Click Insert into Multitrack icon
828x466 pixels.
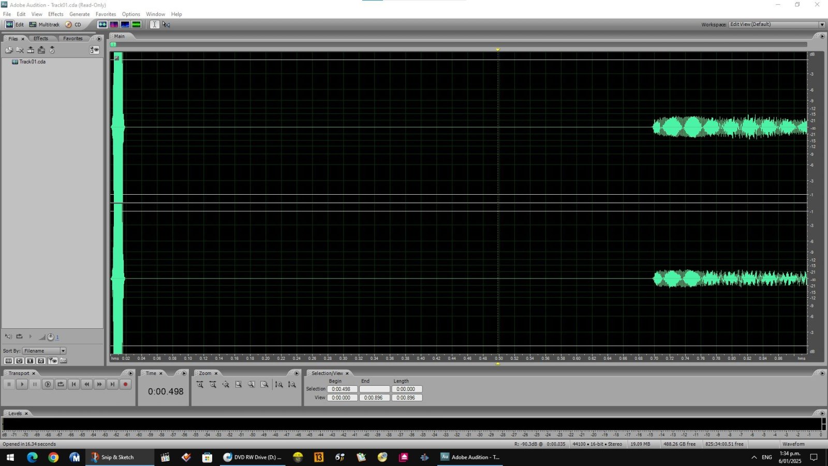[41, 50]
